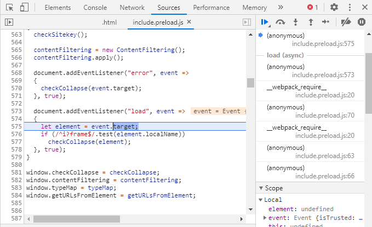Screen dimensions: 372x227
Task: Click the checkSitekey() call on line 563
Action: (x=60, y=34)
